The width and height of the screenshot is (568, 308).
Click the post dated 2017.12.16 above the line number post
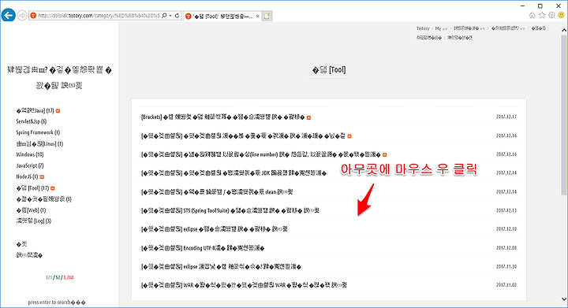click(x=244, y=136)
